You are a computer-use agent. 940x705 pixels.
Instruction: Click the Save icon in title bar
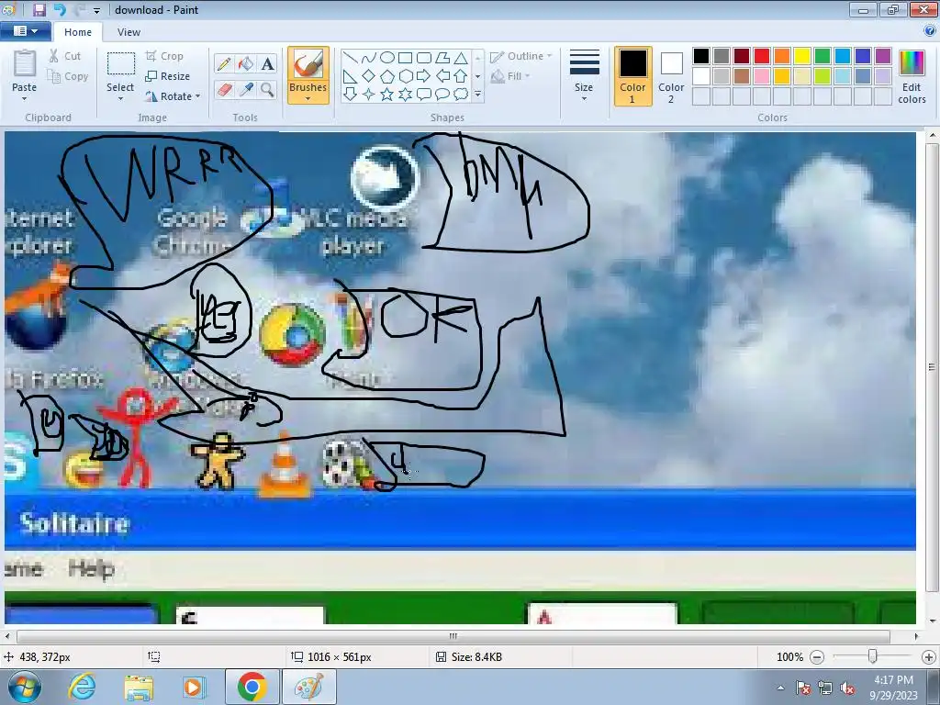(39, 9)
